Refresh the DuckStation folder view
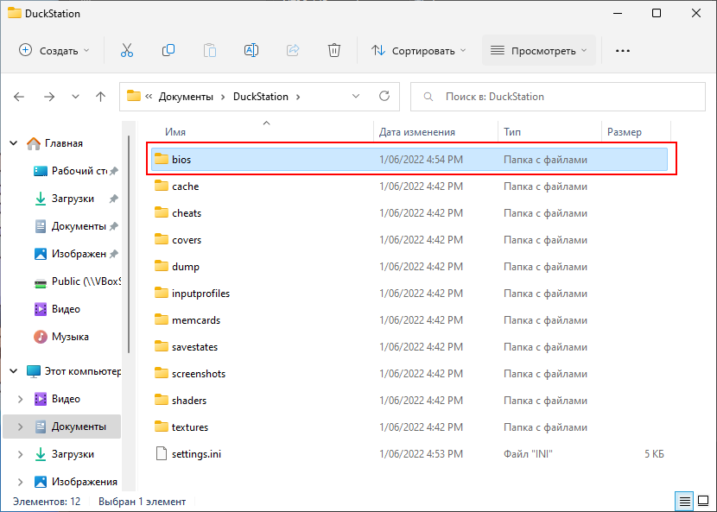 pos(384,96)
